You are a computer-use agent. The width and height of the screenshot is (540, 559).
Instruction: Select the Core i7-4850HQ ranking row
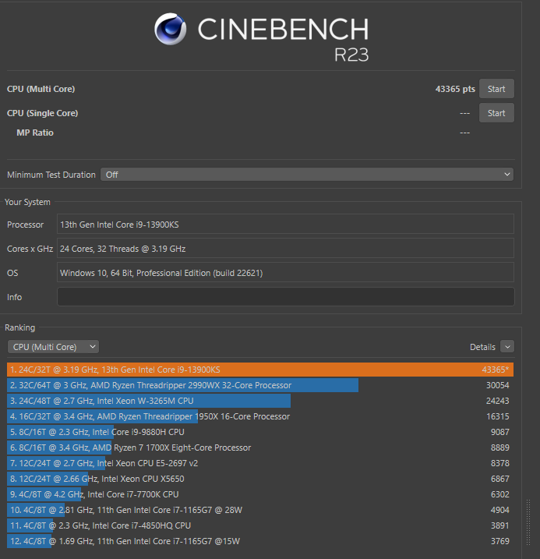(260, 525)
